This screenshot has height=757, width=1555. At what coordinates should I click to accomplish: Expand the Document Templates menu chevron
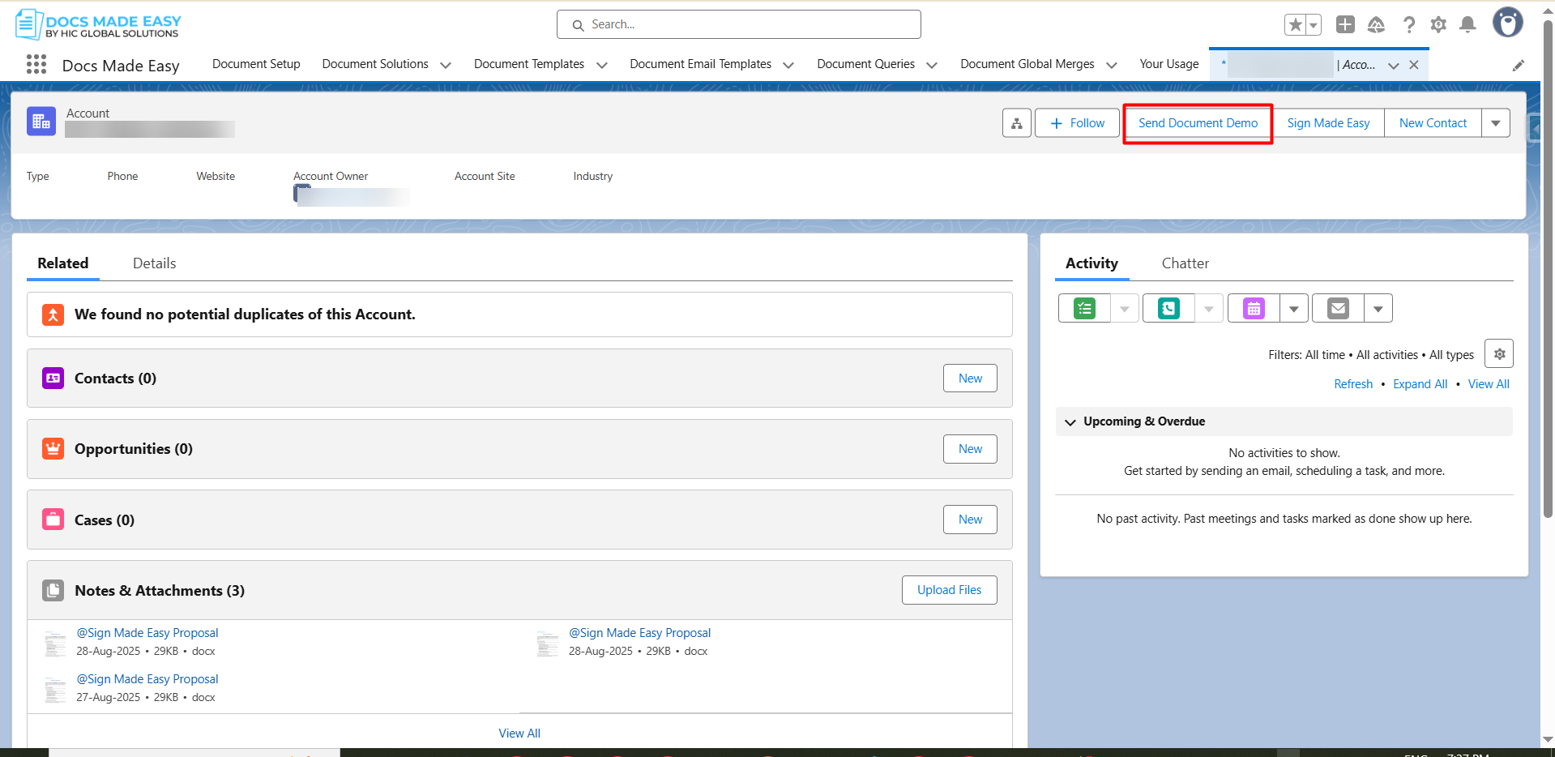tap(602, 65)
